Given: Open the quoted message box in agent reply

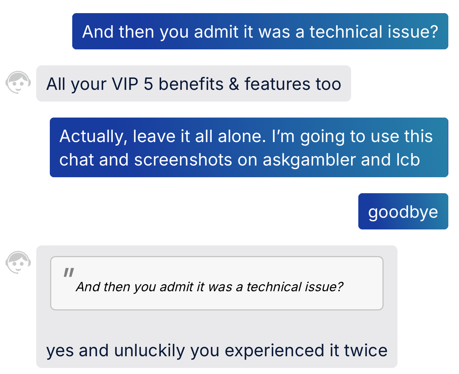Looking at the screenshot, I should 217,283.
